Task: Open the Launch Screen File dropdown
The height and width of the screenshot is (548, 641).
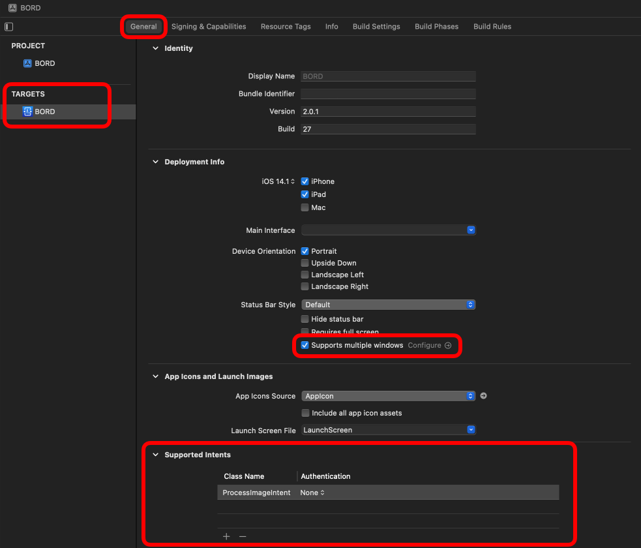Action: click(x=389, y=430)
